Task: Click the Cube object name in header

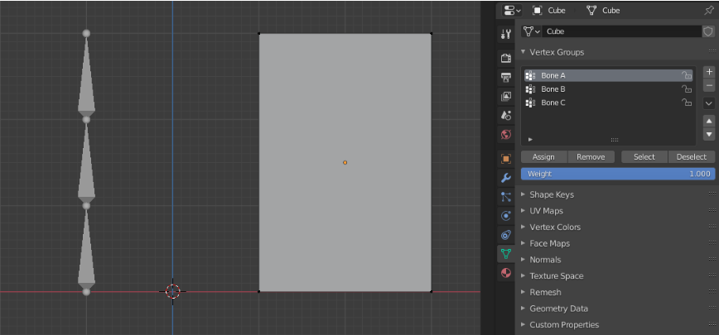Action: point(557,11)
